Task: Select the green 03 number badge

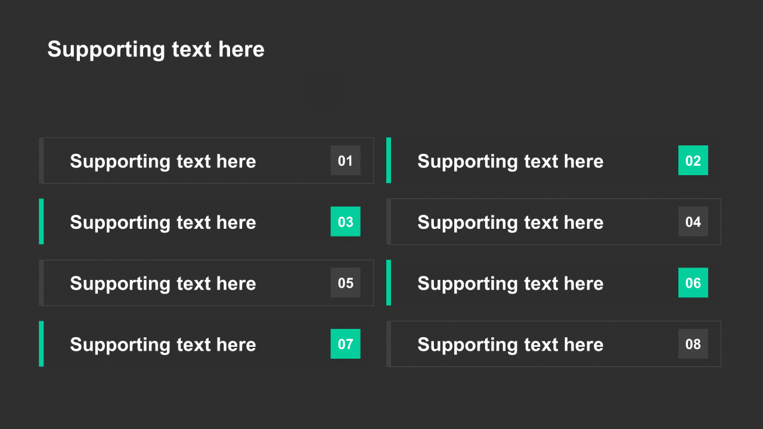Action: coord(346,222)
